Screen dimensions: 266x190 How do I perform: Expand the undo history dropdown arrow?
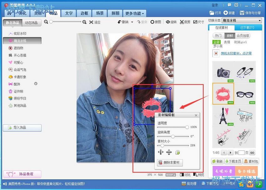[132, 22]
